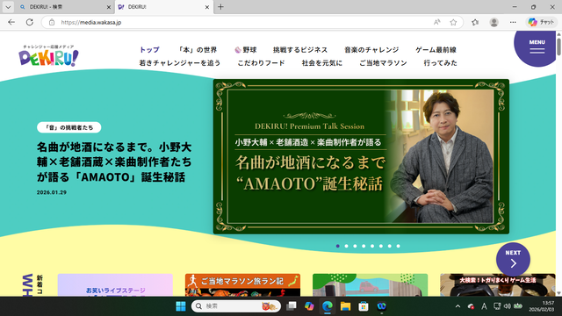
Task: Select eighth carousel slide dot
Action: pyautogui.click(x=398, y=246)
